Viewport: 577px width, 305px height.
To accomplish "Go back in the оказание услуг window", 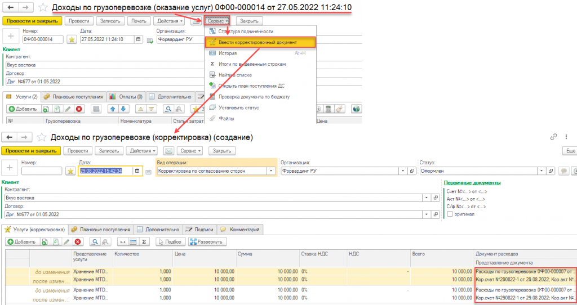I will click(11, 7).
